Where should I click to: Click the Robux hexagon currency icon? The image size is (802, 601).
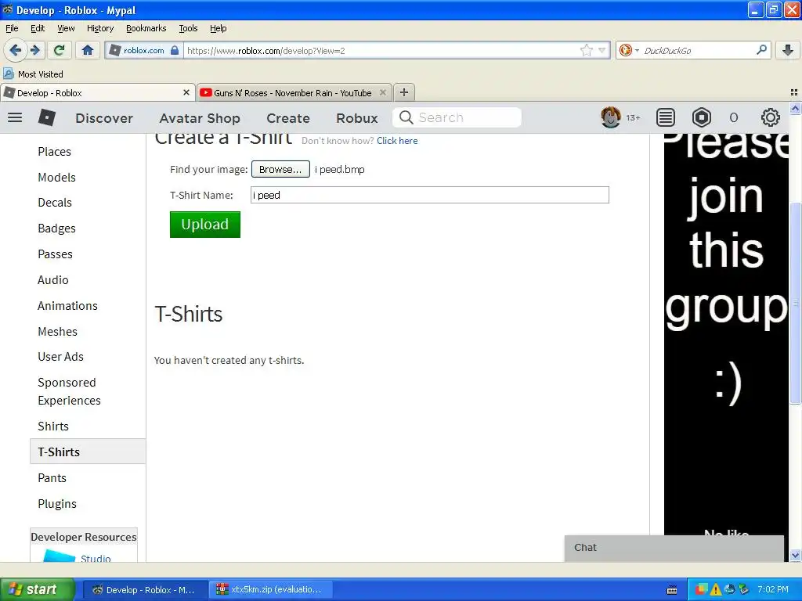702,117
